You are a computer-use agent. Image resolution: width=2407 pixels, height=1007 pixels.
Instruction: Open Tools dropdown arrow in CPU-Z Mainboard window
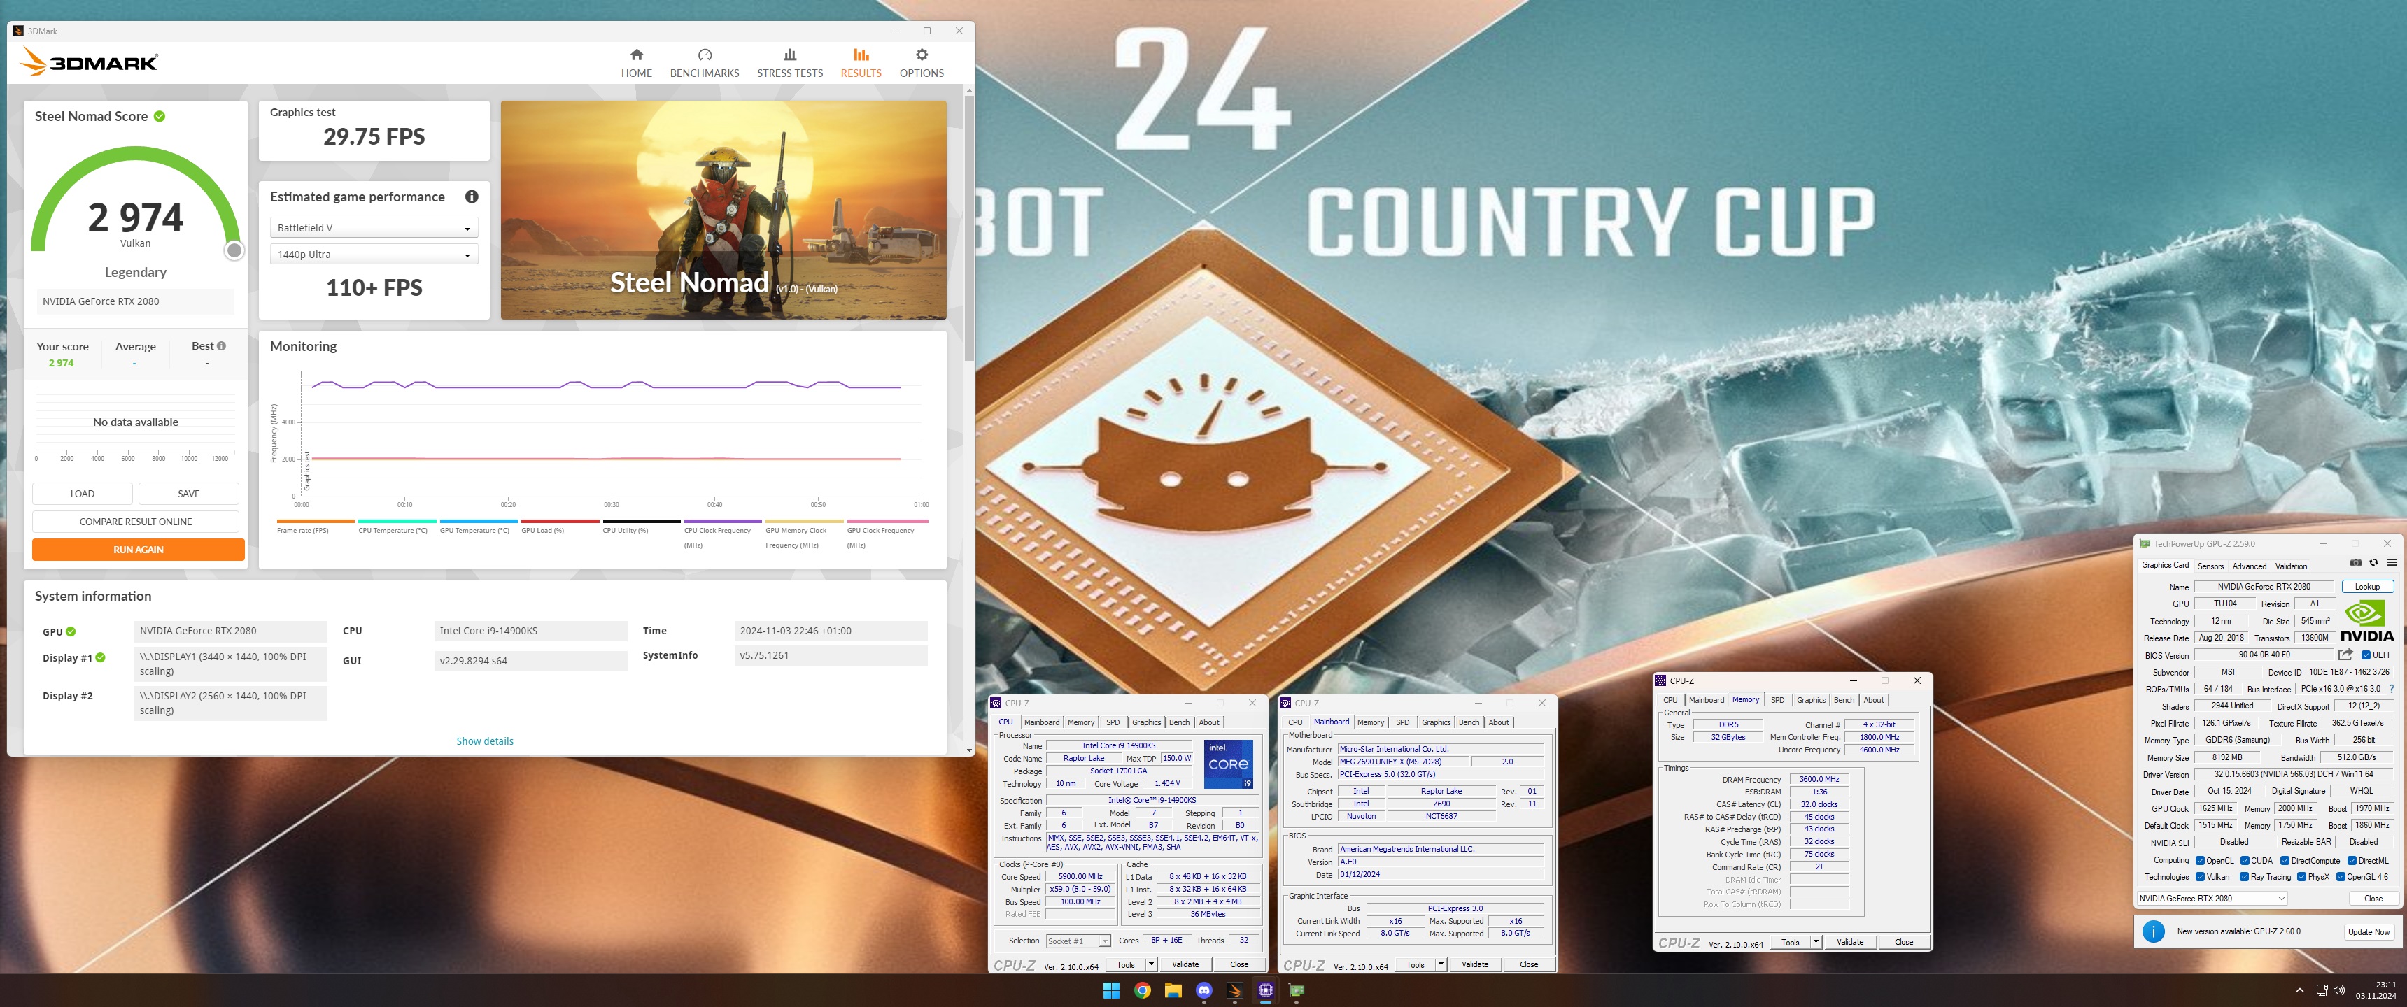(x=1441, y=964)
